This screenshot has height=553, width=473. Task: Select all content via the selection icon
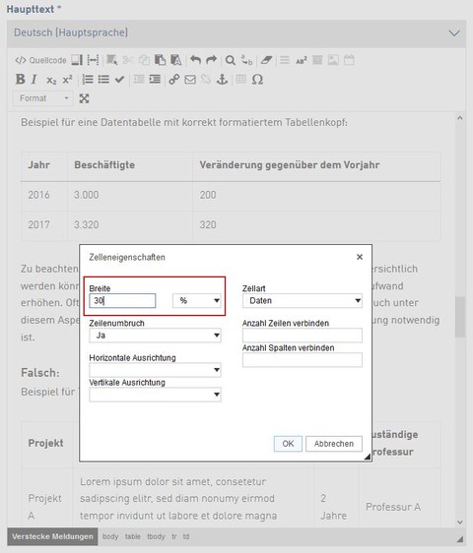pyautogui.click(x=112, y=60)
